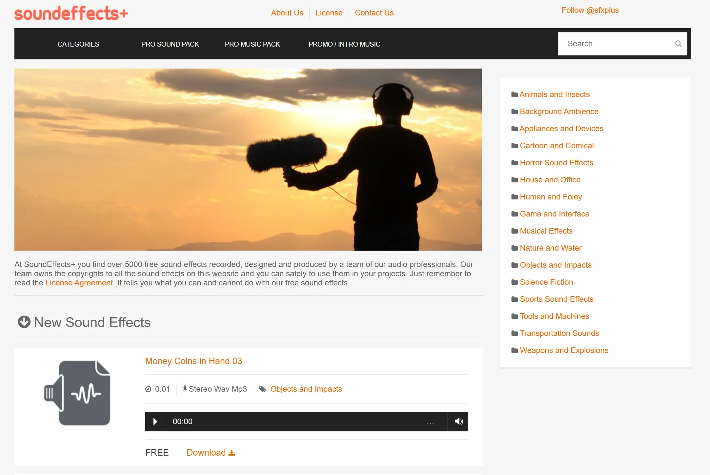
Task: Open the CATEGORIES menu
Action: (x=78, y=44)
